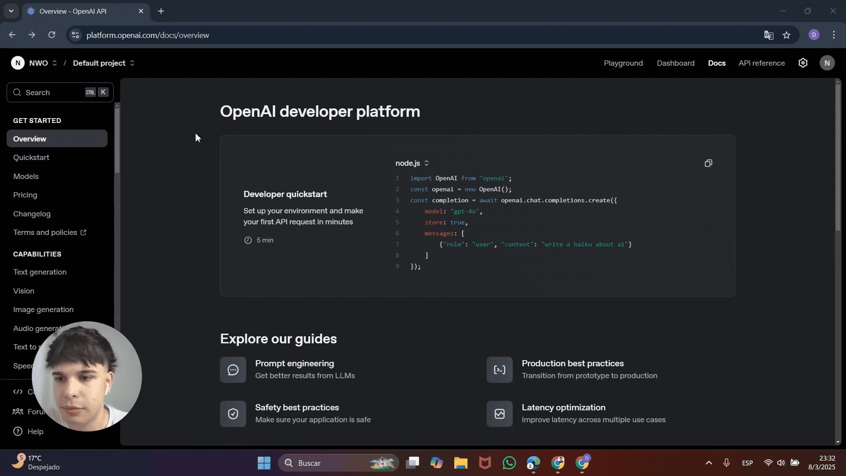This screenshot has height=476, width=846.
Task: Open Pricing in the sidebar
Action: tap(25, 195)
